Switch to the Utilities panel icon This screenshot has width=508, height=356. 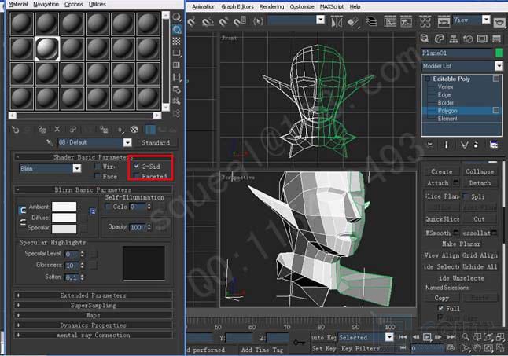[497, 39]
